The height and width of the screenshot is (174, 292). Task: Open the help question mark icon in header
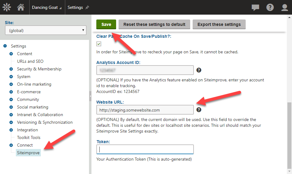[270, 7]
